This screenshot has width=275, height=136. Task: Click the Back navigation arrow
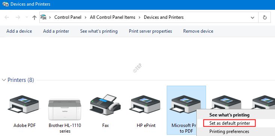pyautogui.click(x=7, y=17)
